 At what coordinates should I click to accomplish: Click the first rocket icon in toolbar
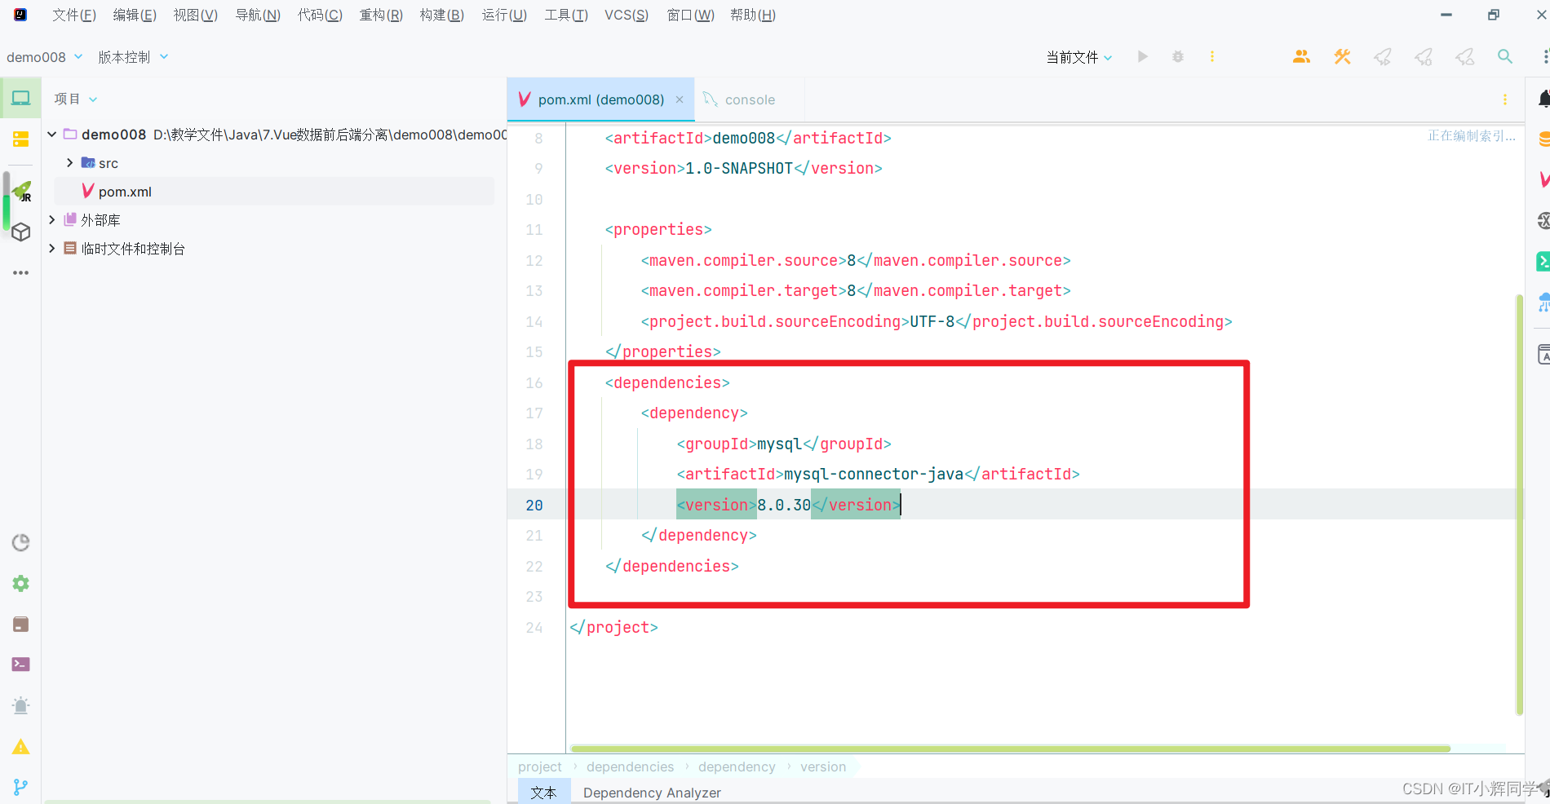tap(1383, 57)
